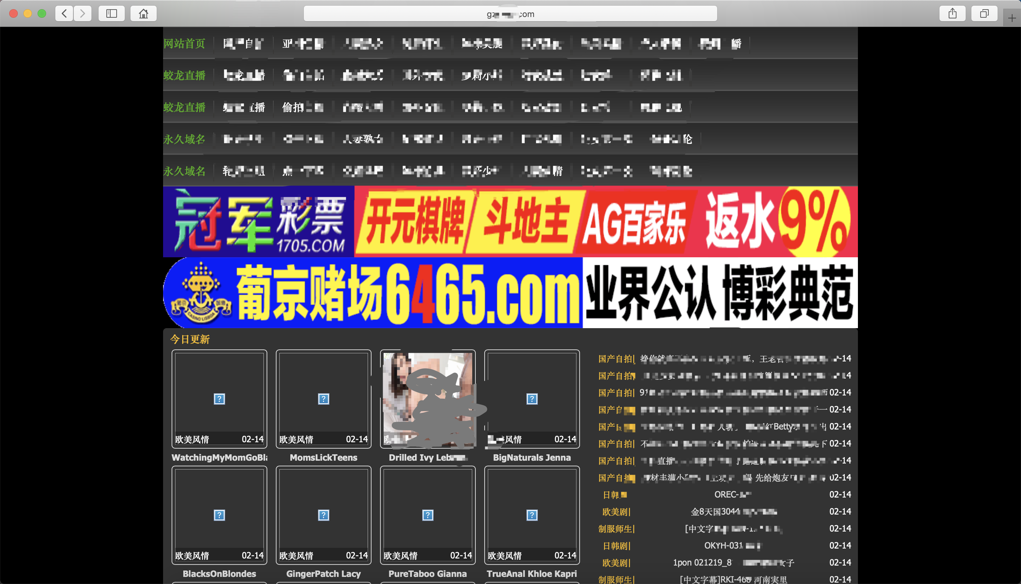Click 欧美剧 label beside 金8天国3044
Viewport: 1021px width, 584px height.
[616, 512]
